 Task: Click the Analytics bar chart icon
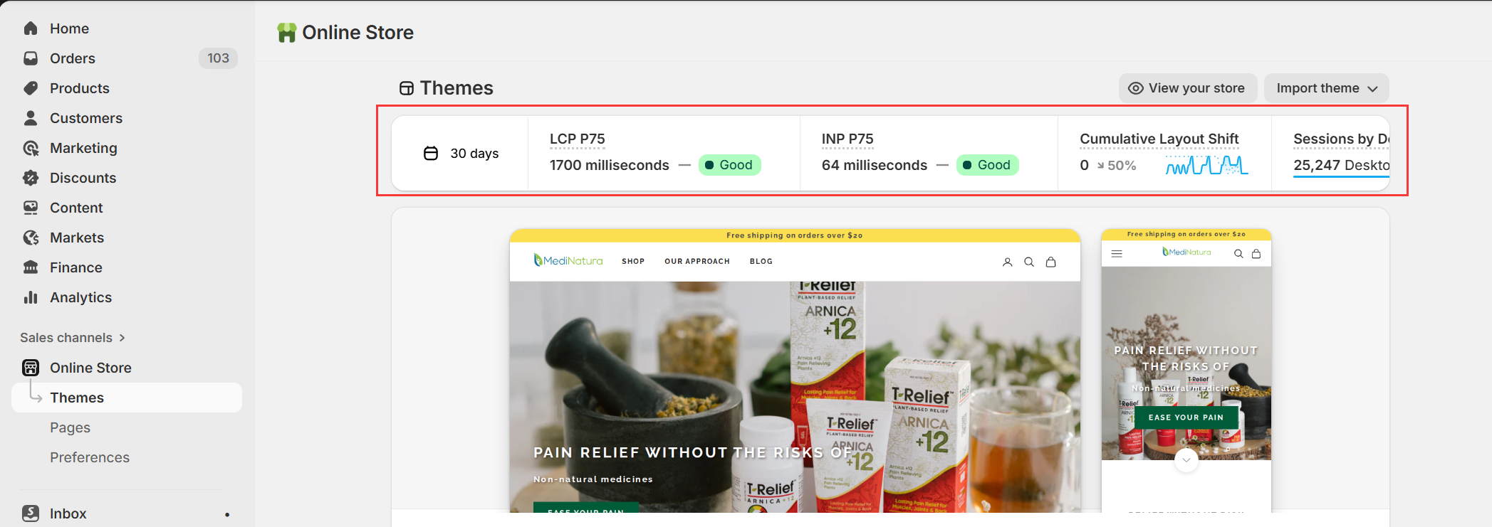click(x=31, y=297)
